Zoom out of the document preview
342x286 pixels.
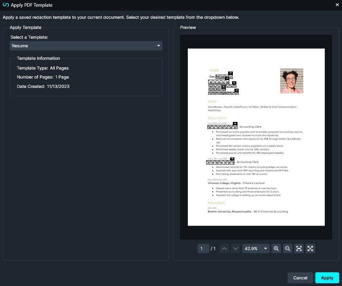point(288,248)
